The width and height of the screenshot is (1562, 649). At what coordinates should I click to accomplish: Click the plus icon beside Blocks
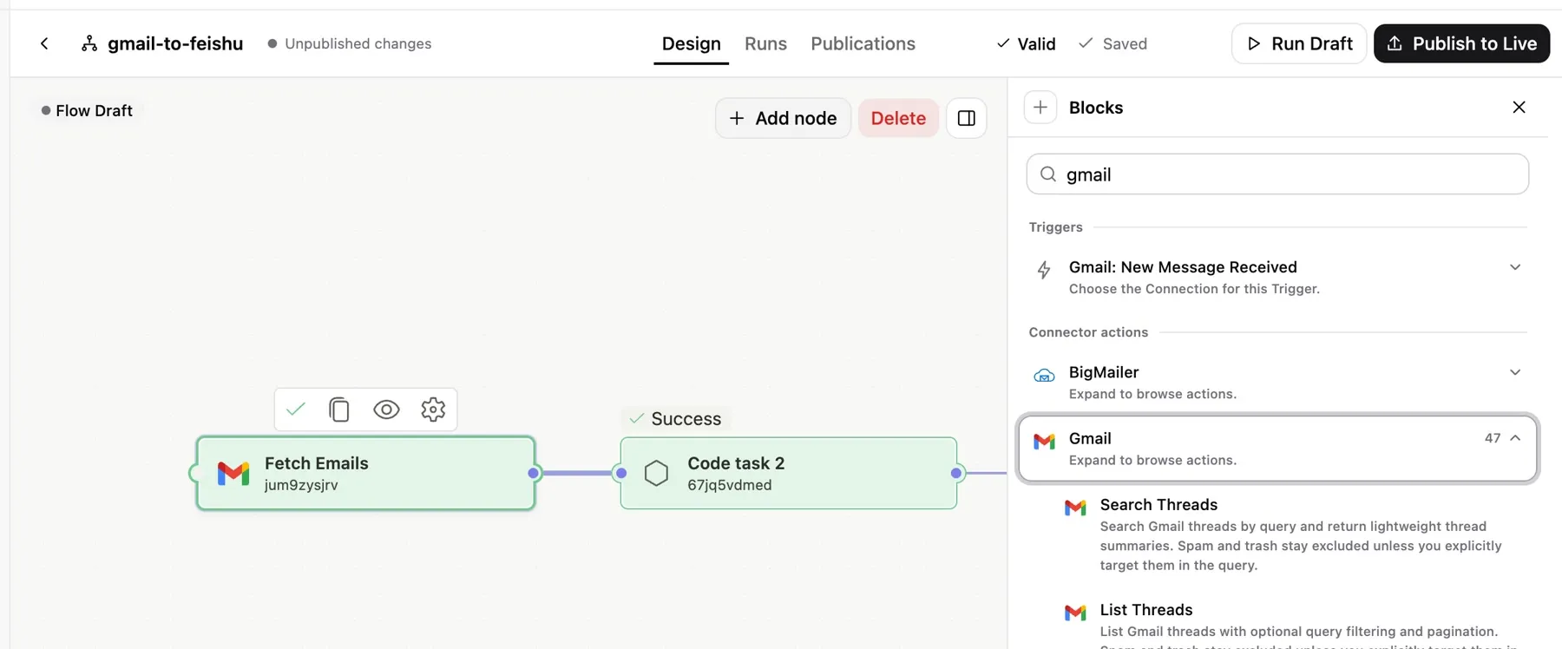pyautogui.click(x=1040, y=108)
